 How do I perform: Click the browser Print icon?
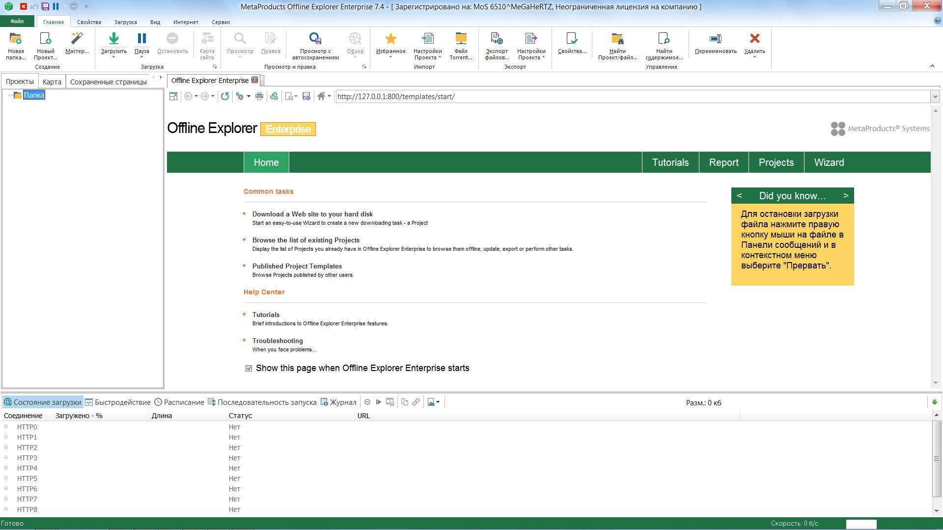coord(259,96)
